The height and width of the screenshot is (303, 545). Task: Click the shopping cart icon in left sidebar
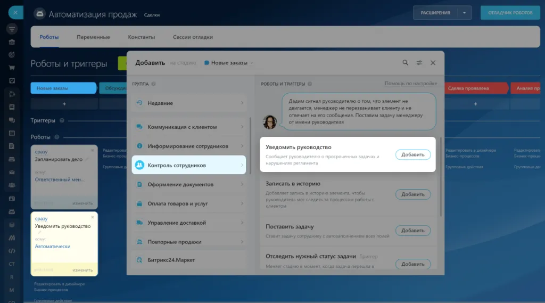click(12, 68)
